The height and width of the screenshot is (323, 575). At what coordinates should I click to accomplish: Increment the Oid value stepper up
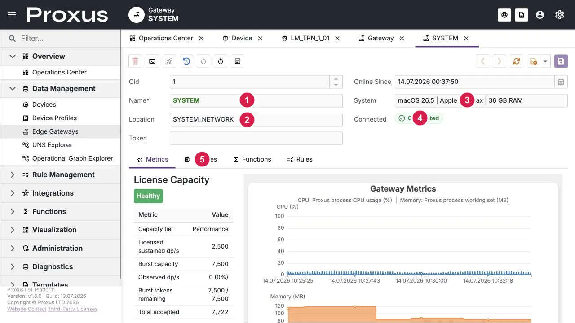pos(336,79)
